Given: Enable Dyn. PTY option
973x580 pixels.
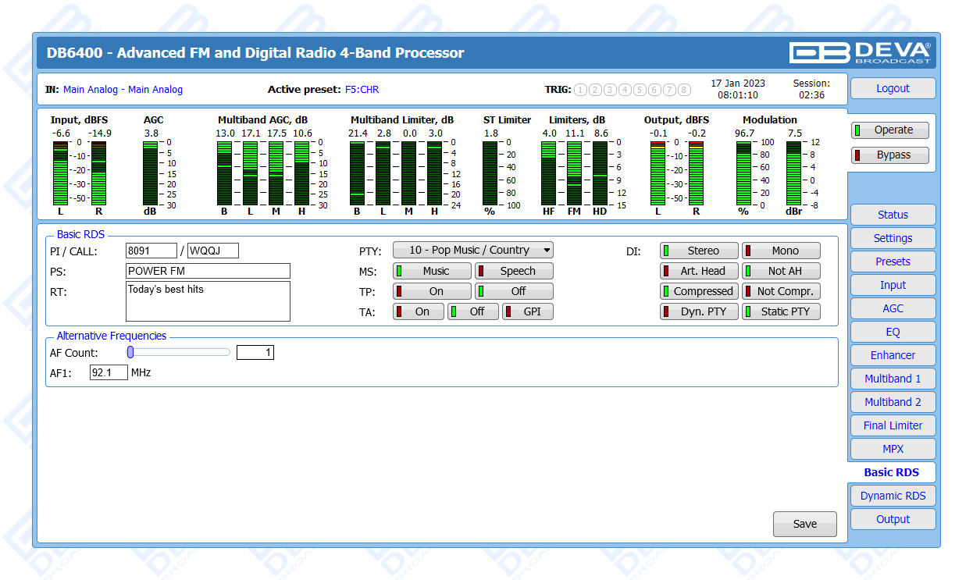Looking at the screenshot, I should coord(699,311).
